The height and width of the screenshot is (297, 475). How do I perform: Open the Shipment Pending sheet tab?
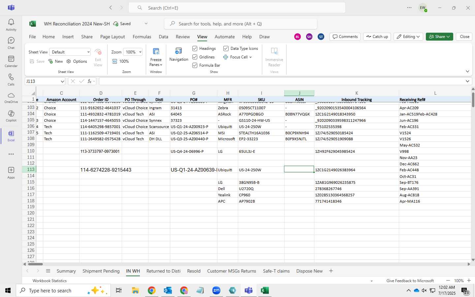coord(101,271)
